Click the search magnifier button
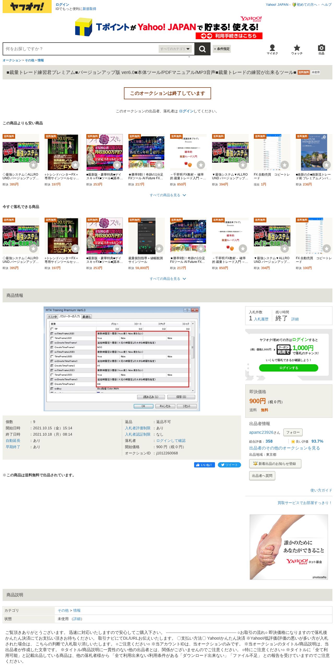 pos(202,49)
